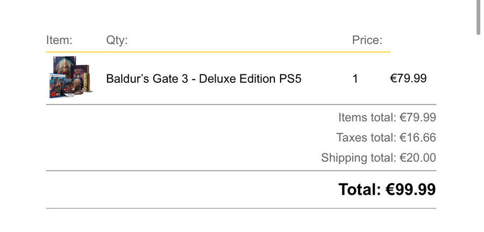Click the Shipping total €20.00 line
Viewport: 484px width, 232px height.
[x=379, y=158]
